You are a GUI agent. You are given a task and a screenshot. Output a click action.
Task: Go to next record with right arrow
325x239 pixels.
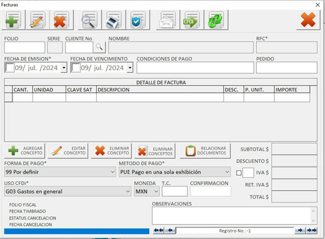300,231
